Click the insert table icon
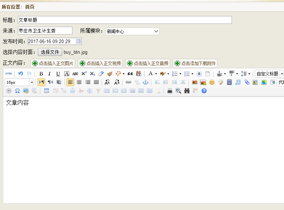284x210 pixels. point(46,91)
